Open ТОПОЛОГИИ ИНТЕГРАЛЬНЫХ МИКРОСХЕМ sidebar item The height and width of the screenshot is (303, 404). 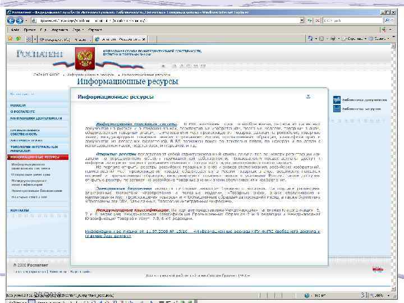[x=34, y=149]
